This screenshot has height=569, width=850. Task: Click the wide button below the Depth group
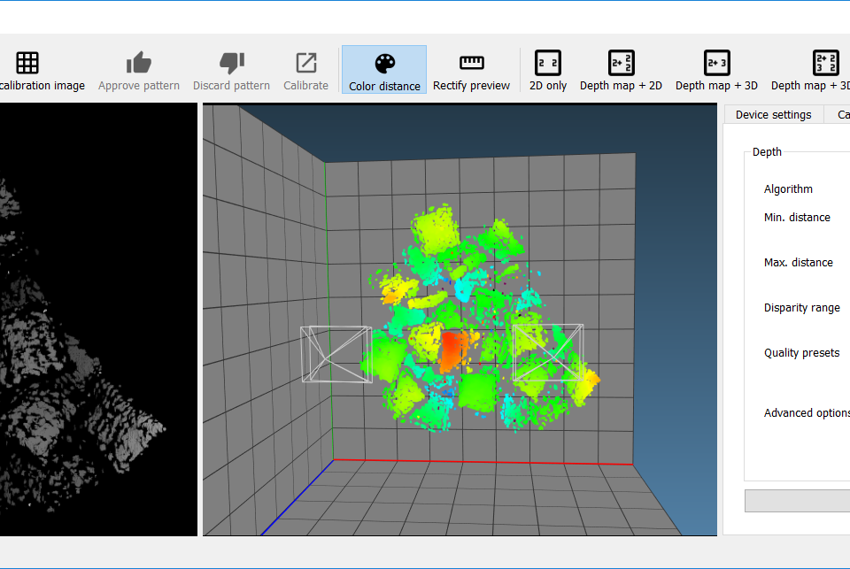(797, 501)
